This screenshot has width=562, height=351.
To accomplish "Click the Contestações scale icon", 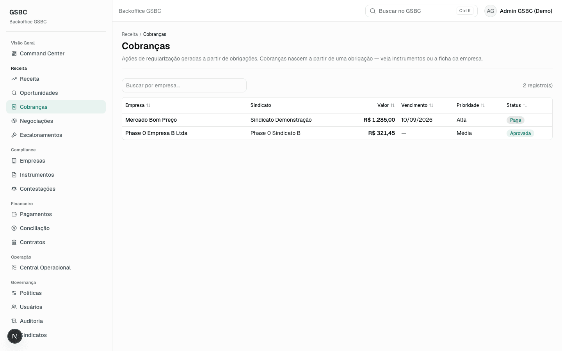I will (x=14, y=189).
